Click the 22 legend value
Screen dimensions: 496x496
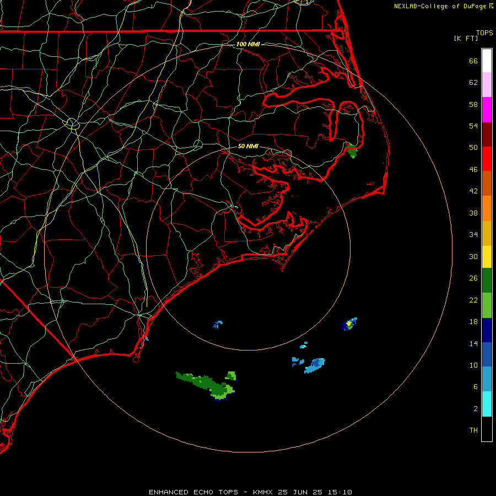[473, 300]
